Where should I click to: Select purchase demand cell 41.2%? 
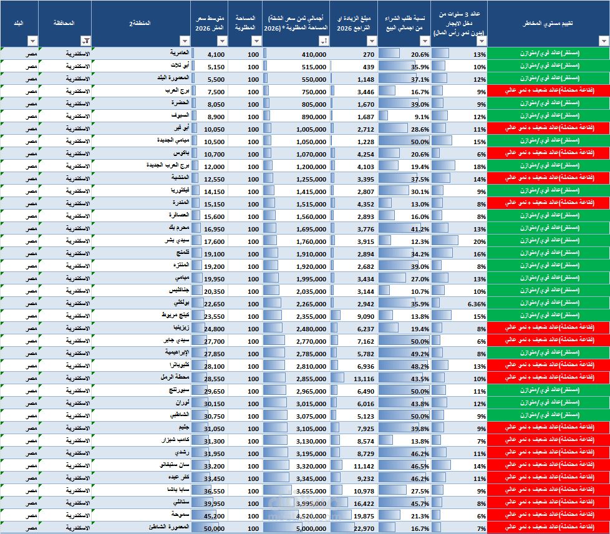[x=404, y=228]
